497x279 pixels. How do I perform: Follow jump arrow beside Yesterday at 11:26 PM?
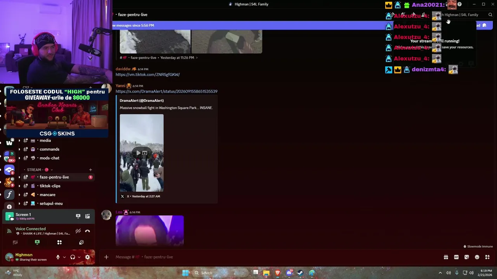pos(196,58)
